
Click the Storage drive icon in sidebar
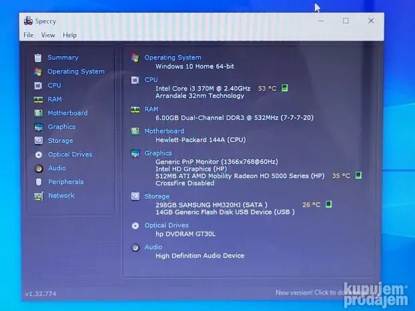click(38, 141)
